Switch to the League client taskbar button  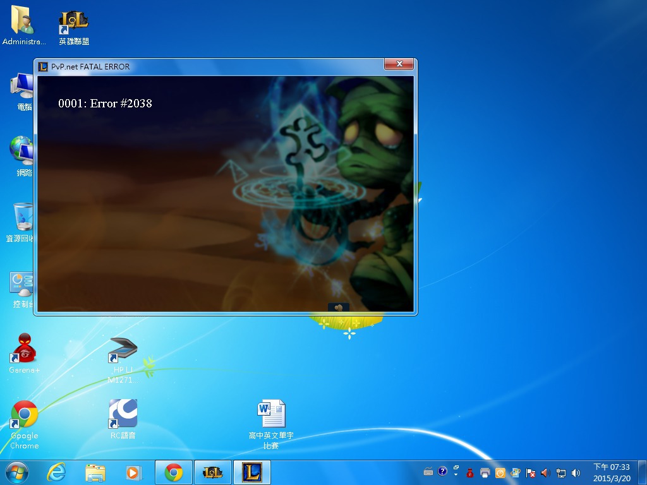pyautogui.click(x=252, y=472)
